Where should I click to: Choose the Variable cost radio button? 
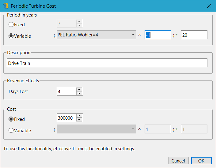(x=11, y=130)
